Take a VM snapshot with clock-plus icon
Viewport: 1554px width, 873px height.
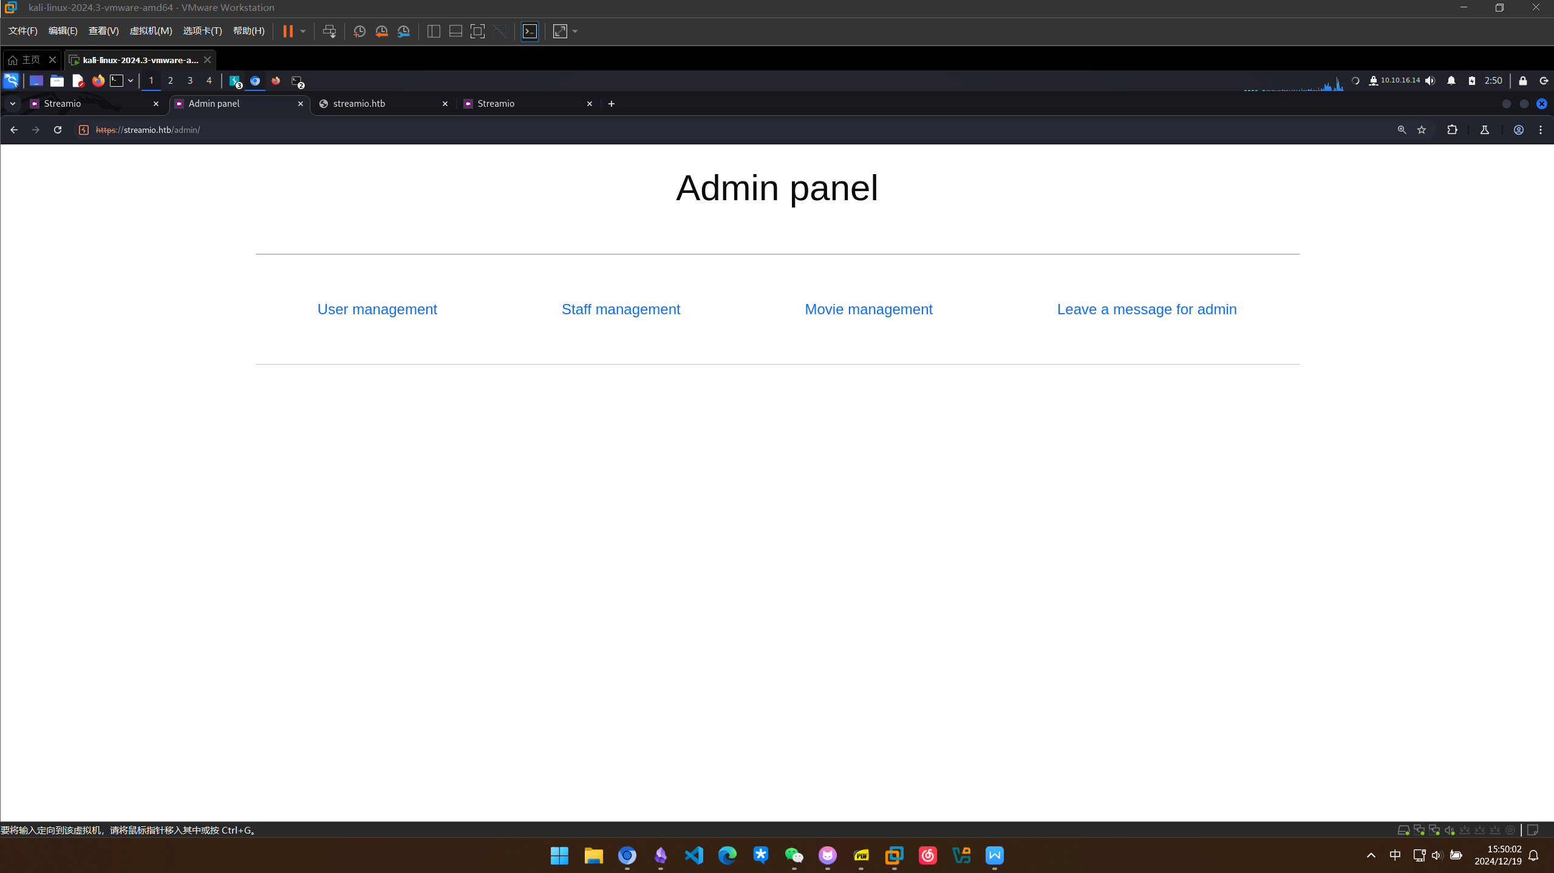(x=359, y=32)
